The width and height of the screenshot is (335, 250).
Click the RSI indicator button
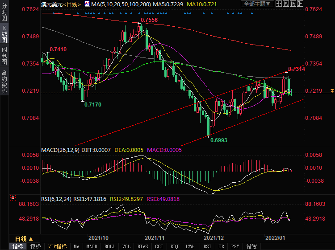pos(207,246)
